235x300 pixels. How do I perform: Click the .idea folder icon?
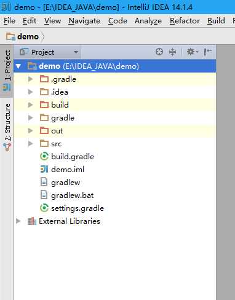44,92
